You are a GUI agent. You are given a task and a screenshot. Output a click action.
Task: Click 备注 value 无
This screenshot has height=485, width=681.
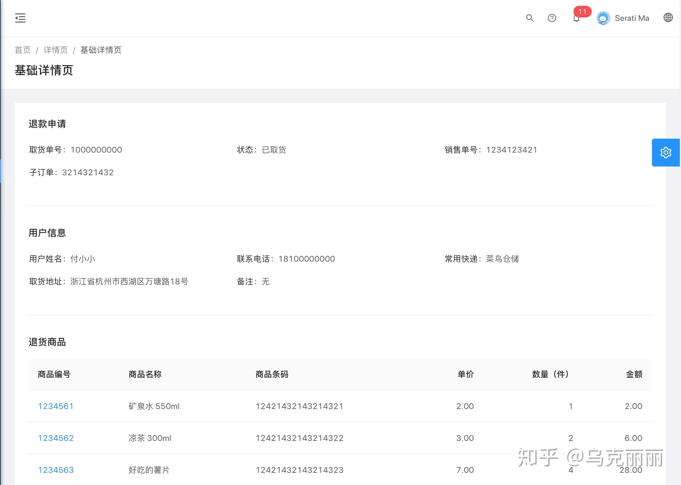click(266, 281)
